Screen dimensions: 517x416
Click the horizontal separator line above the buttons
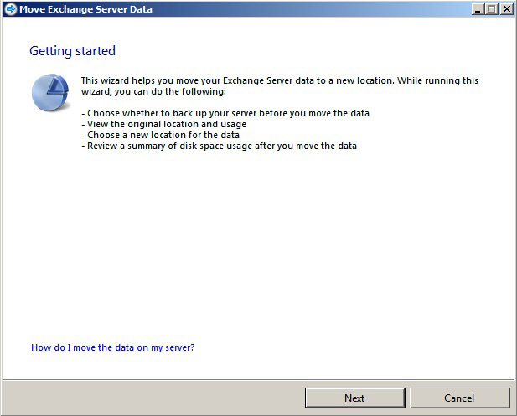(x=258, y=378)
